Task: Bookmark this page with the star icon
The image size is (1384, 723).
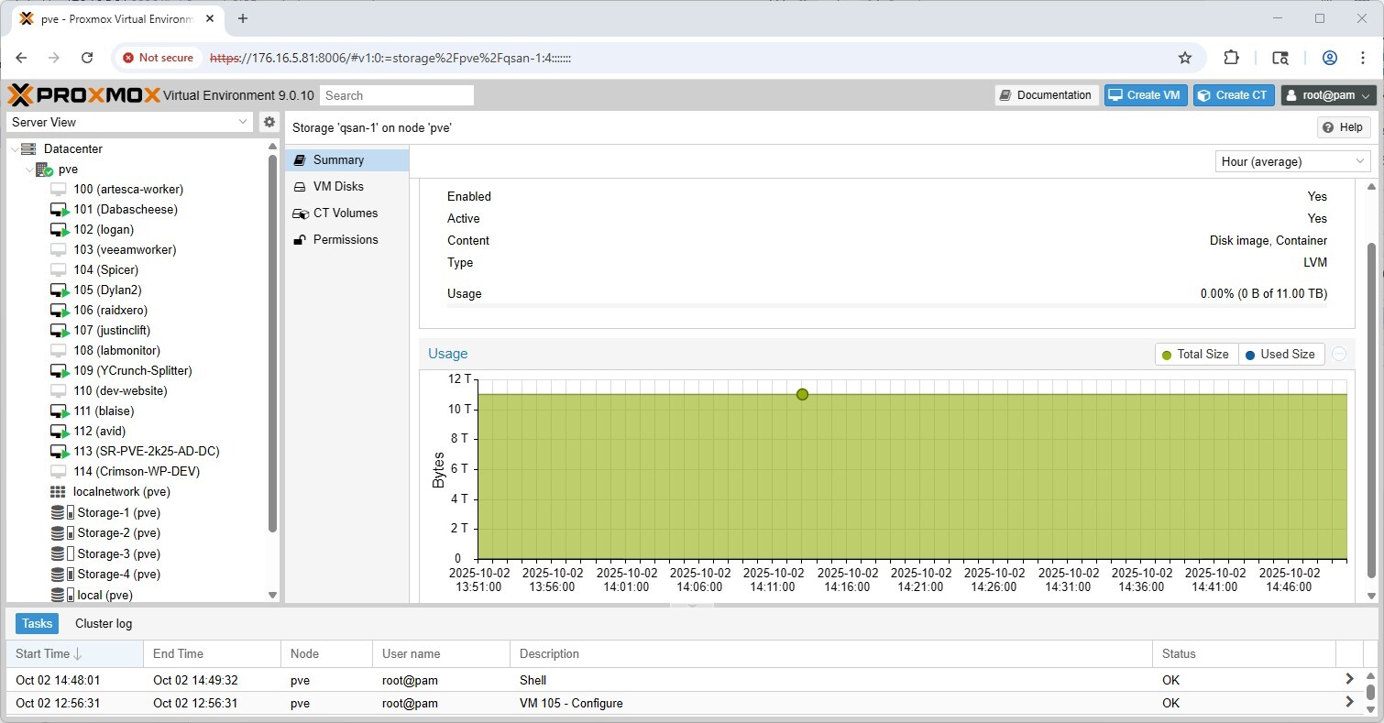Action: (1184, 58)
